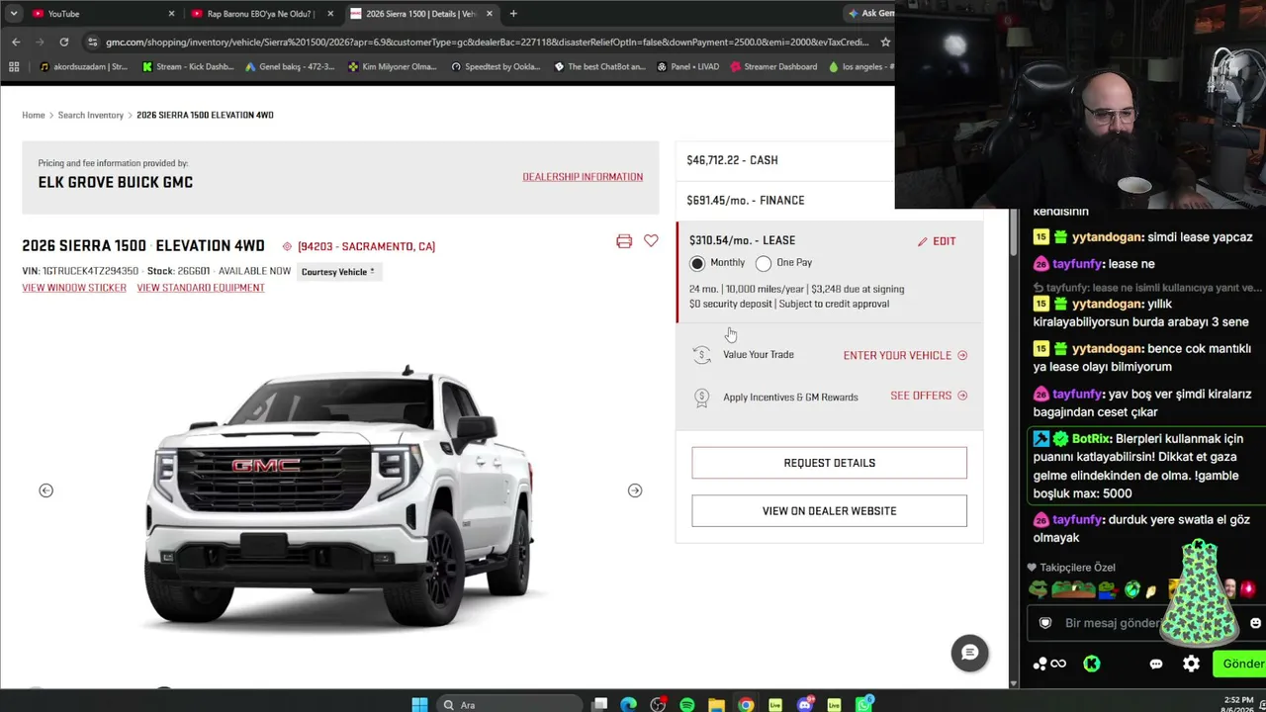Expand the Courtesy Vehicle info badge
This screenshot has height=712, width=1266.
(x=338, y=272)
